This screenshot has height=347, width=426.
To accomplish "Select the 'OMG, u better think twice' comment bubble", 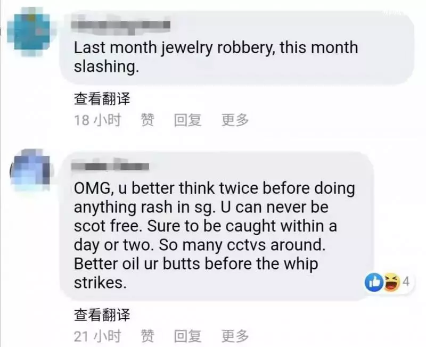I will coord(217,226).
